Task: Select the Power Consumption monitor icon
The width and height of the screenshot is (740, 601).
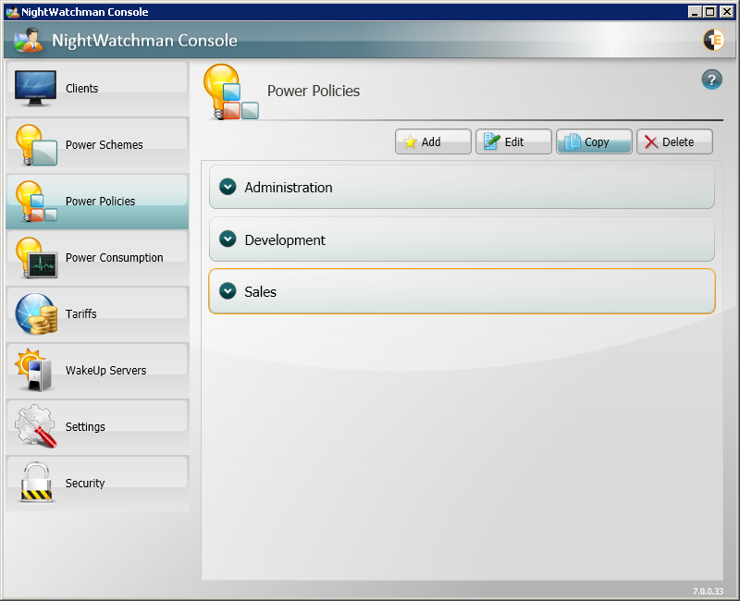Action: (36, 258)
